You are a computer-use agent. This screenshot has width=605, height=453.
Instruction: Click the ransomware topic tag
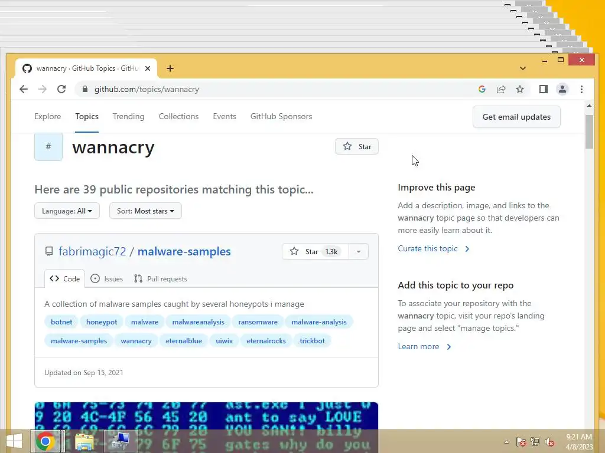tap(258, 321)
